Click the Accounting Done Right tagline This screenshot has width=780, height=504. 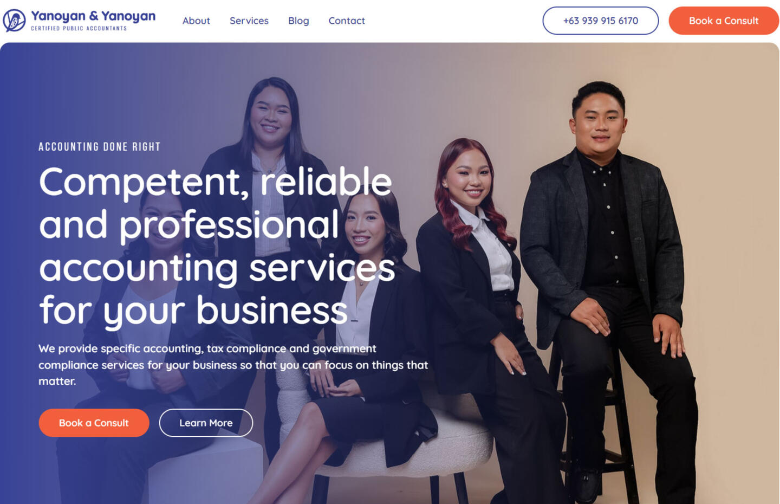pos(100,147)
